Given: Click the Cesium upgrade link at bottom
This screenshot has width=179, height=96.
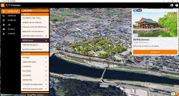Looking at the screenshot, I should (20, 95).
